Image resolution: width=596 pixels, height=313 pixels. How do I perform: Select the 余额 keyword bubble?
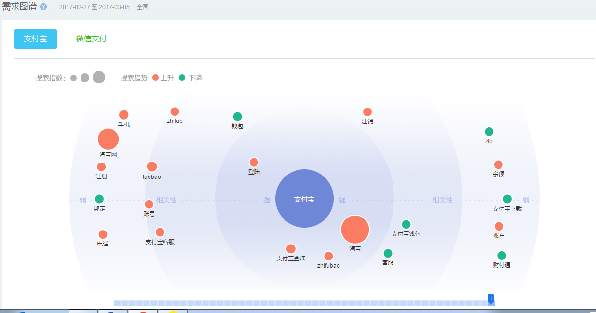(499, 164)
